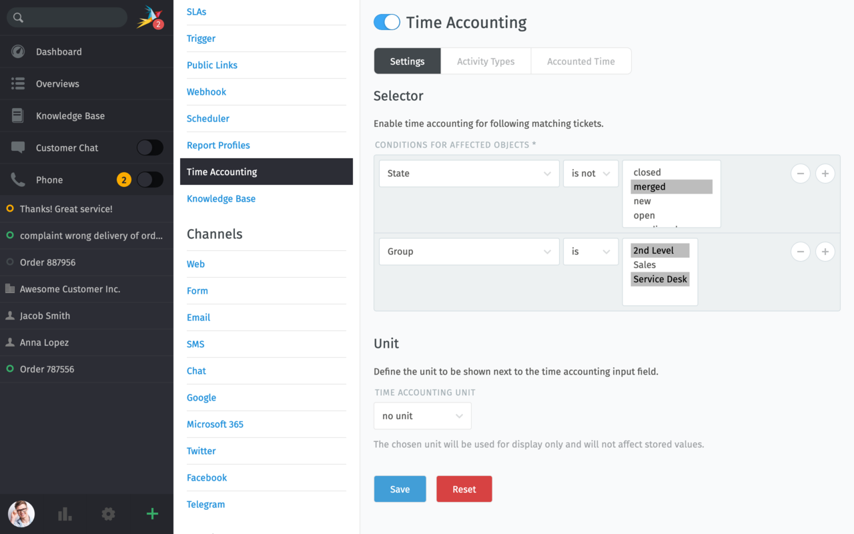This screenshot has width=854, height=534.
Task: Enable the Customer Chat toggle
Action: [150, 147]
